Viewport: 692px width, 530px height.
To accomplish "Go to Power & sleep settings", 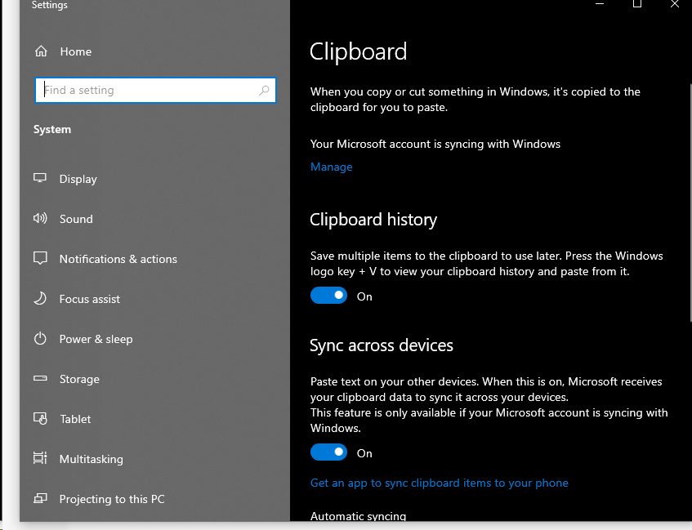I will coord(96,339).
